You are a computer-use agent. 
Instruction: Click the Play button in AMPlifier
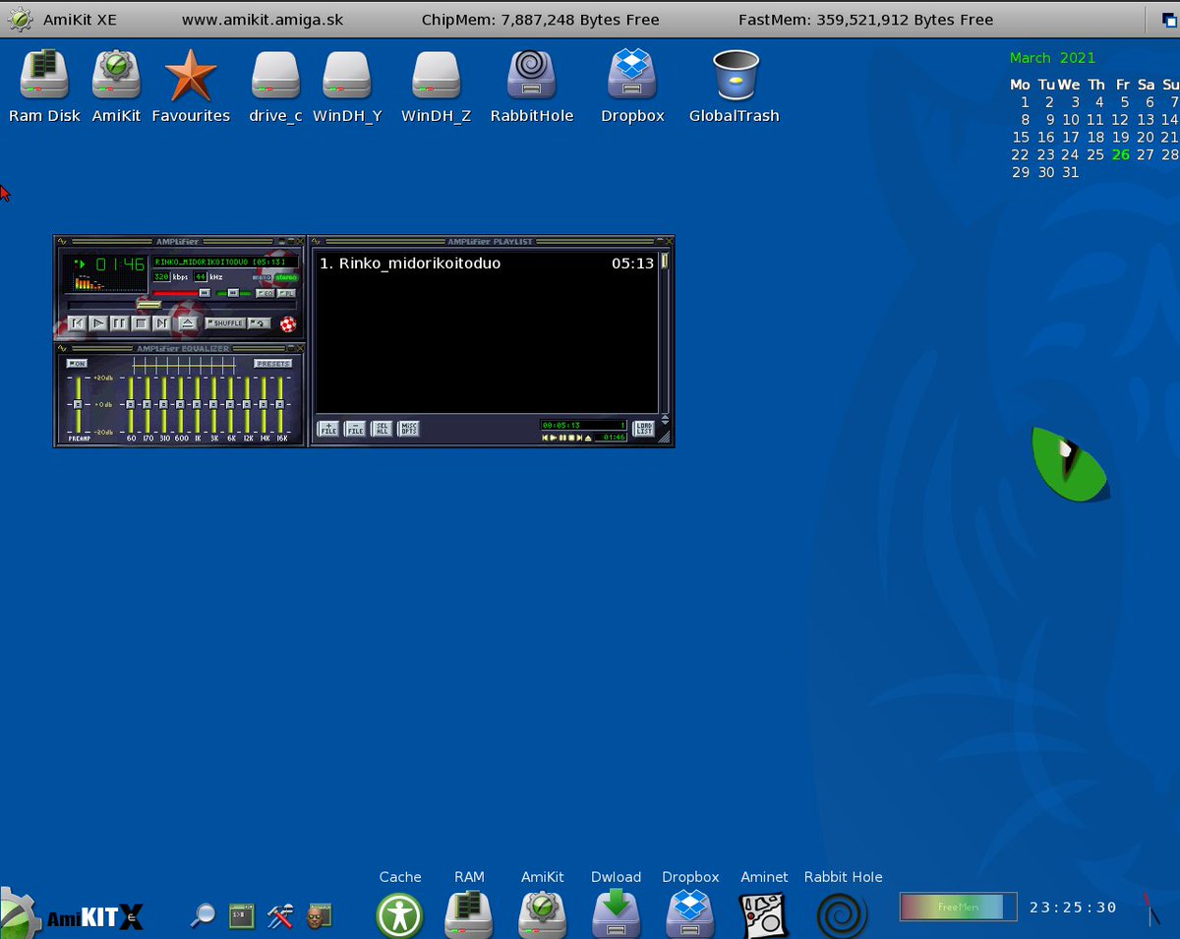point(98,323)
